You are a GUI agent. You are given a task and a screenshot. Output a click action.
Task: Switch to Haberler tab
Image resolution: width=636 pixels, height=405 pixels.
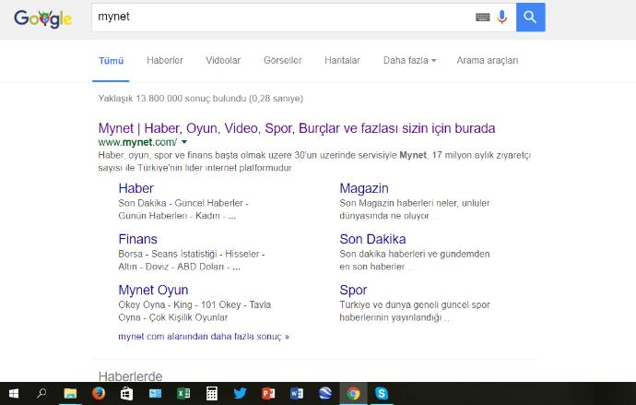[165, 61]
